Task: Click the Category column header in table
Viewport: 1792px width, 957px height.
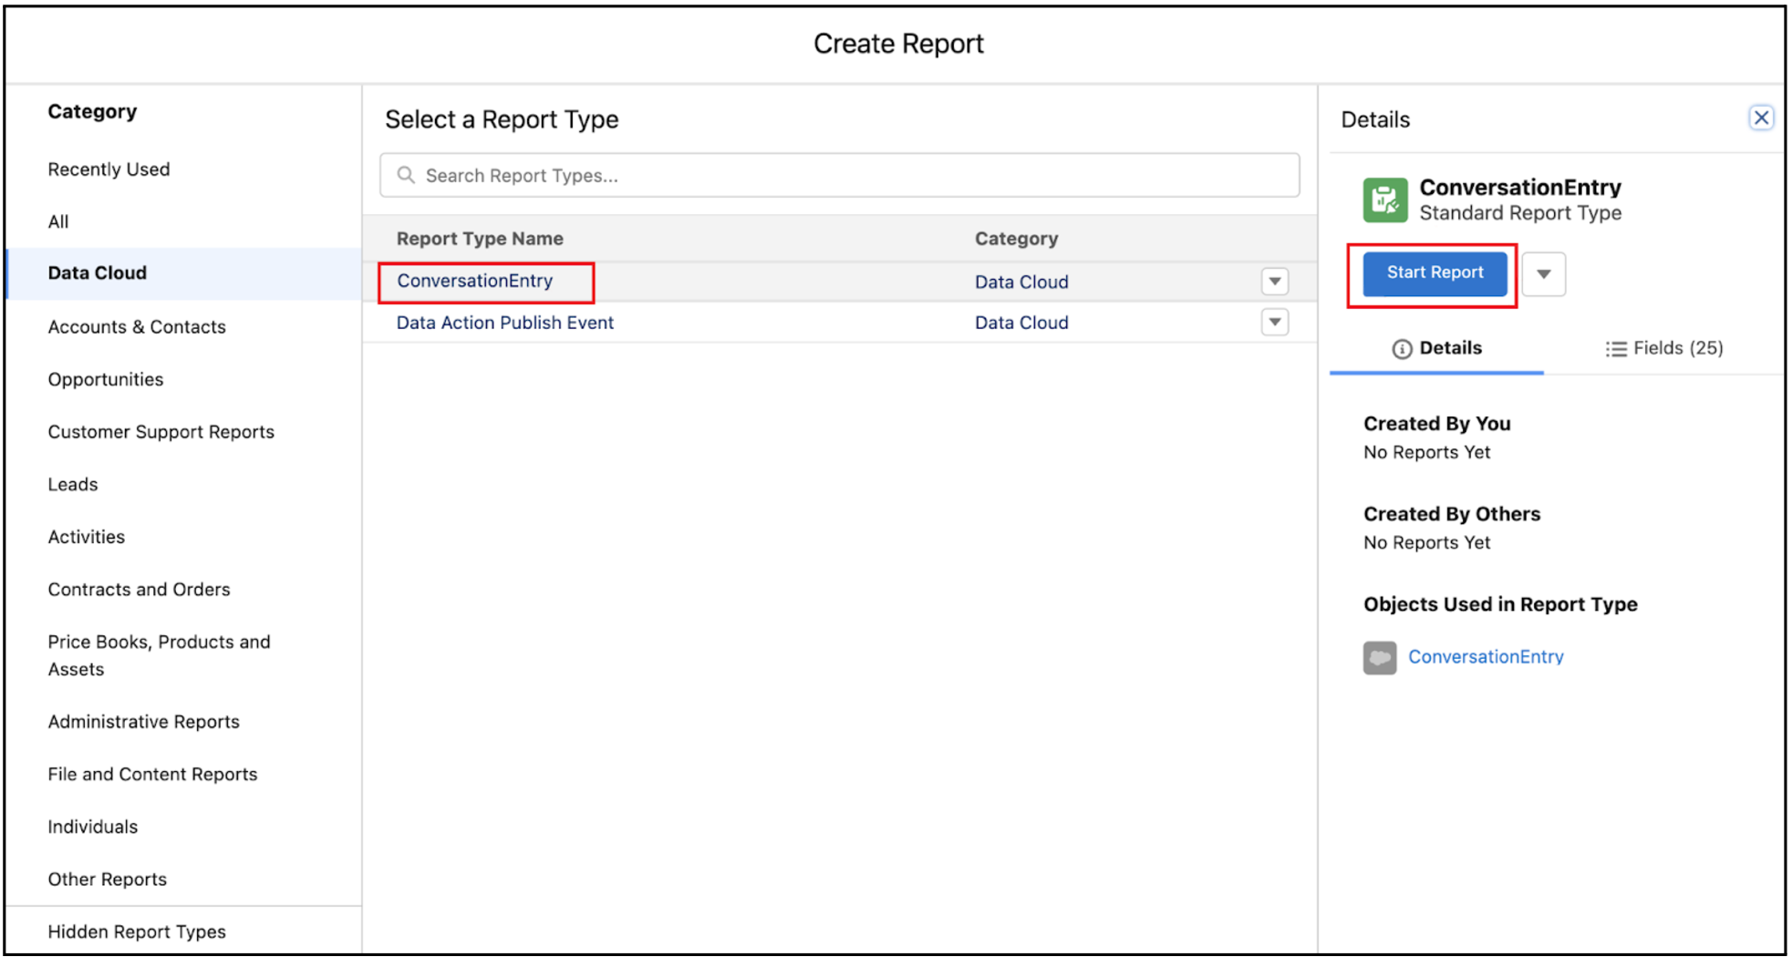Action: point(1016,239)
